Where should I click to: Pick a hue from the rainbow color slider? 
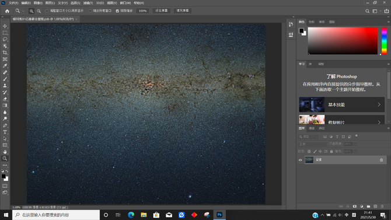384,41
